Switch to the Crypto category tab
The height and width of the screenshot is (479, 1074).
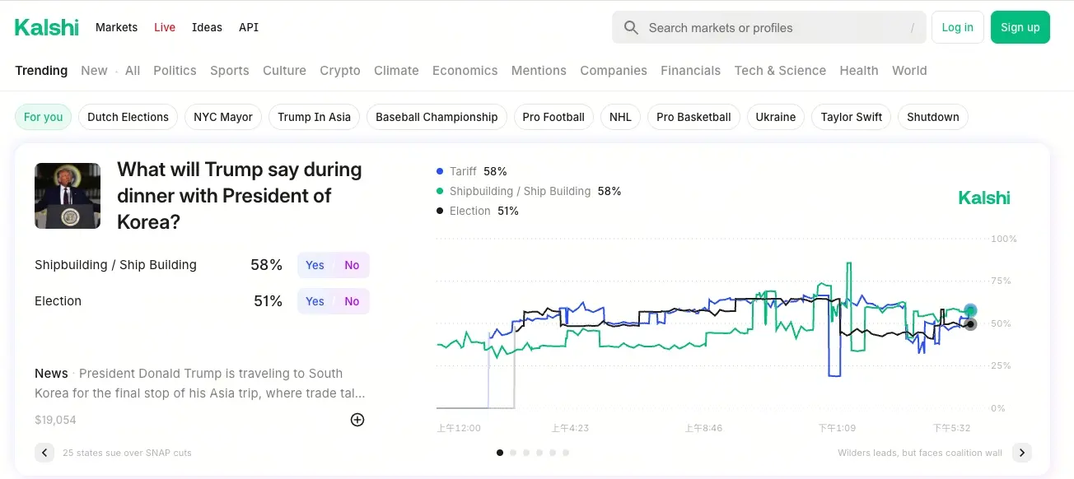(340, 71)
